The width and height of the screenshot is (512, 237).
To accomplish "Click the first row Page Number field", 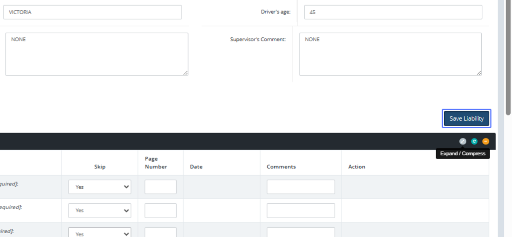I will (160, 187).
